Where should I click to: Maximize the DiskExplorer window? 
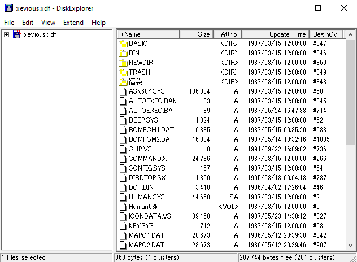click(318, 8)
